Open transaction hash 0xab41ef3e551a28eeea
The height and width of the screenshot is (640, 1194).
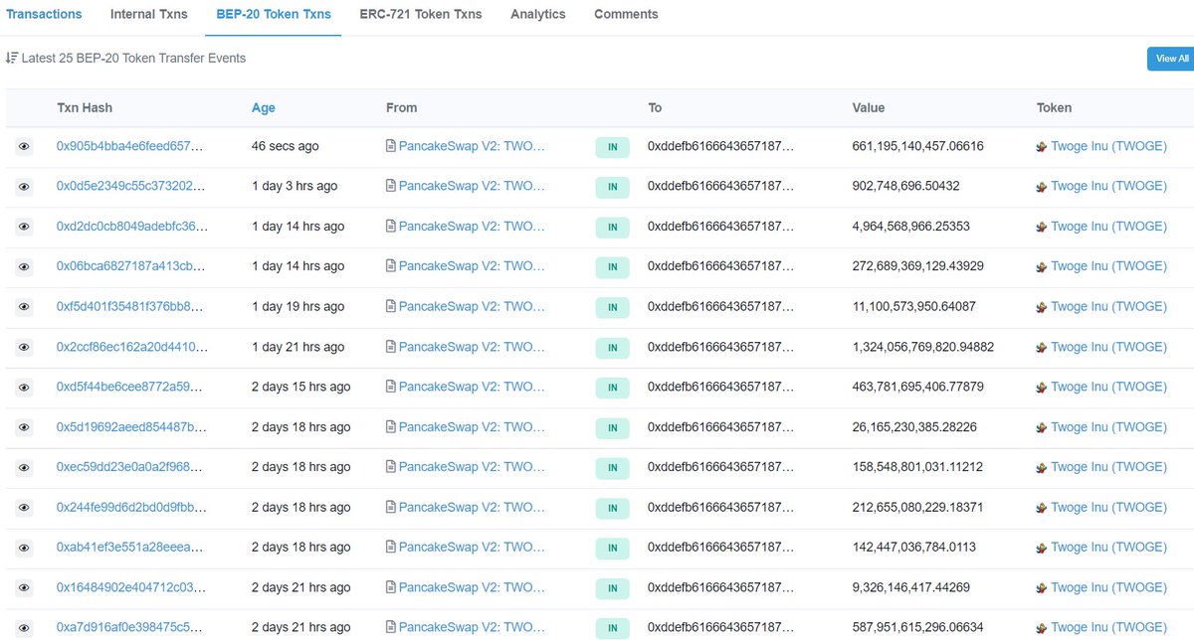pos(131,548)
